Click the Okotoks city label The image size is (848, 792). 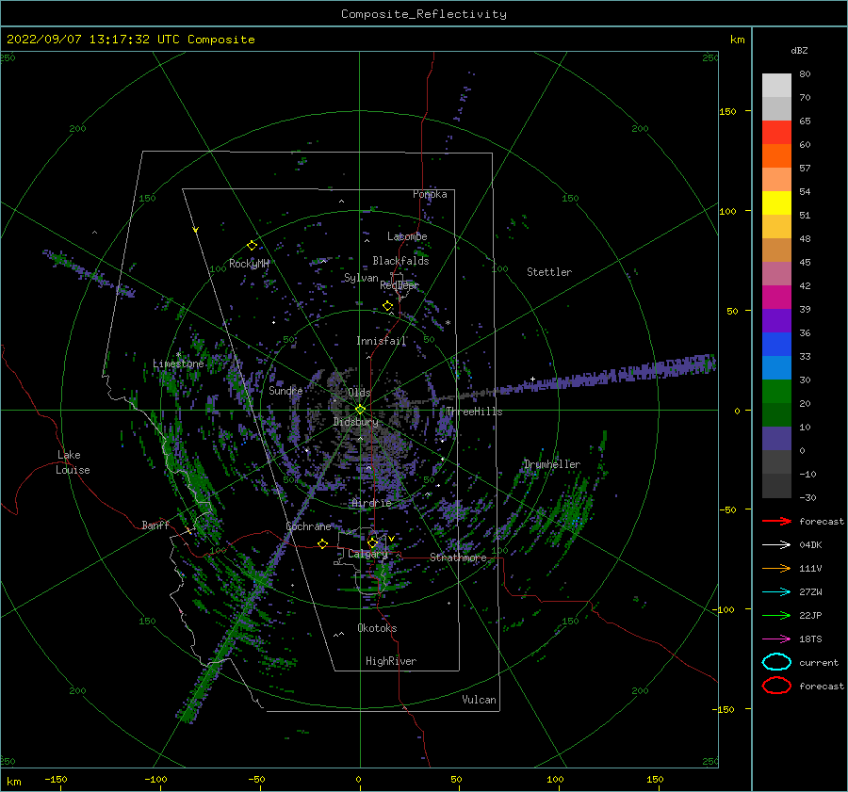(x=377, y=628)
